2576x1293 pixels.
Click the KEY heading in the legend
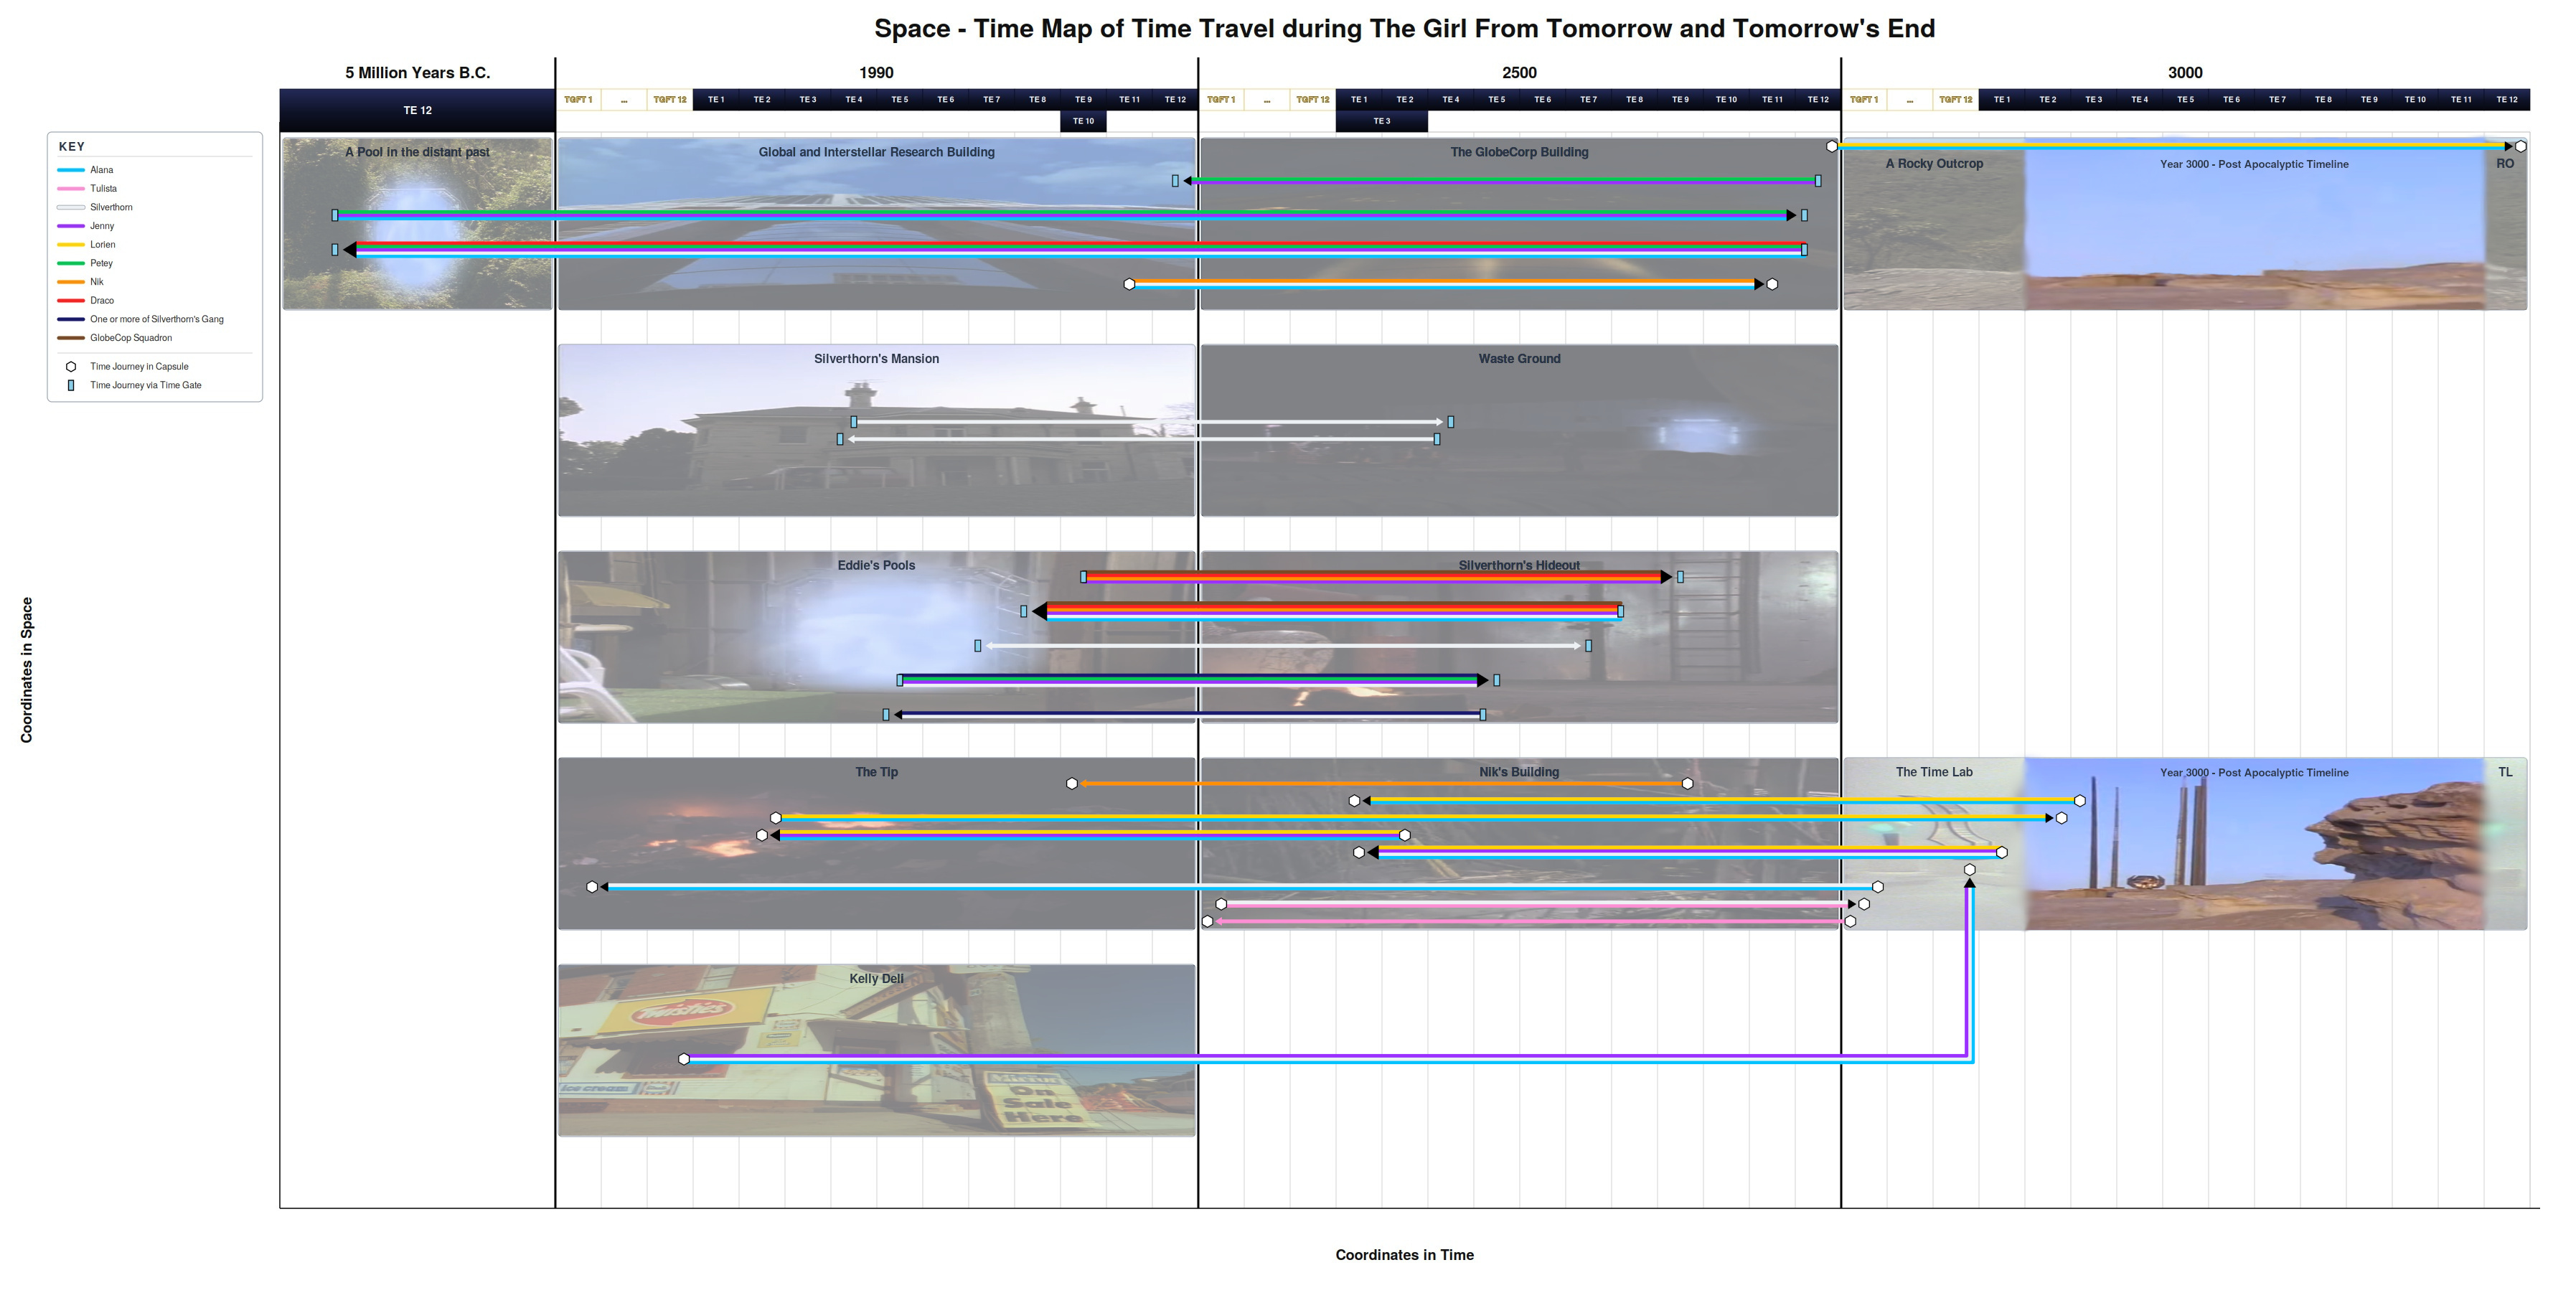coord(72,147)
